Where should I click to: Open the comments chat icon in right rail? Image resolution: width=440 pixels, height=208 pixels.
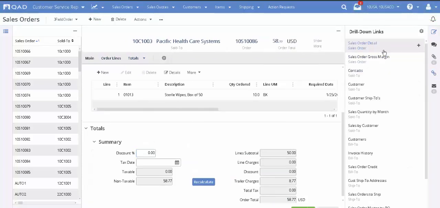coord(434,45)
